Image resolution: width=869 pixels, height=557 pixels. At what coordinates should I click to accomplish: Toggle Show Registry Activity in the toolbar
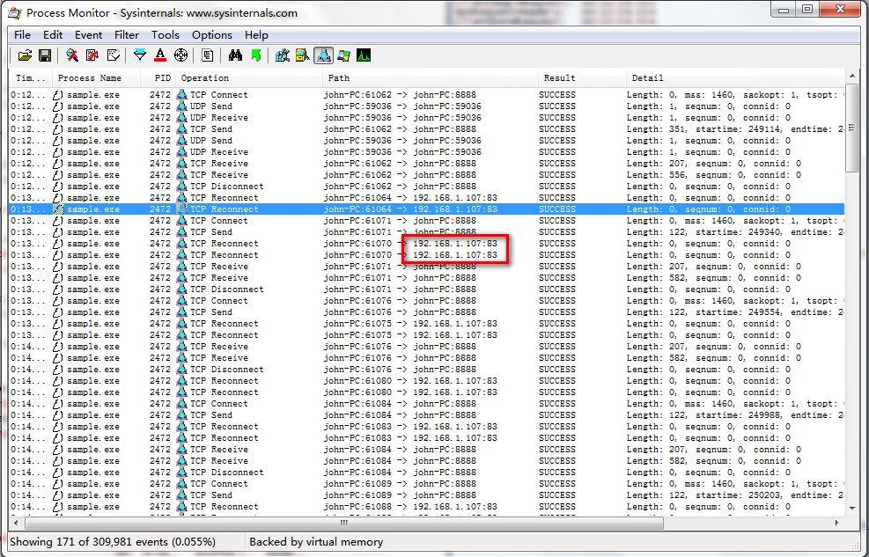(282, 55)
